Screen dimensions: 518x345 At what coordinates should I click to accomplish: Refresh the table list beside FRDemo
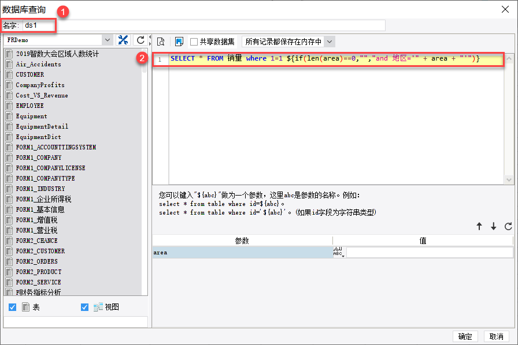pyautogui.click(x=140, y=40)
